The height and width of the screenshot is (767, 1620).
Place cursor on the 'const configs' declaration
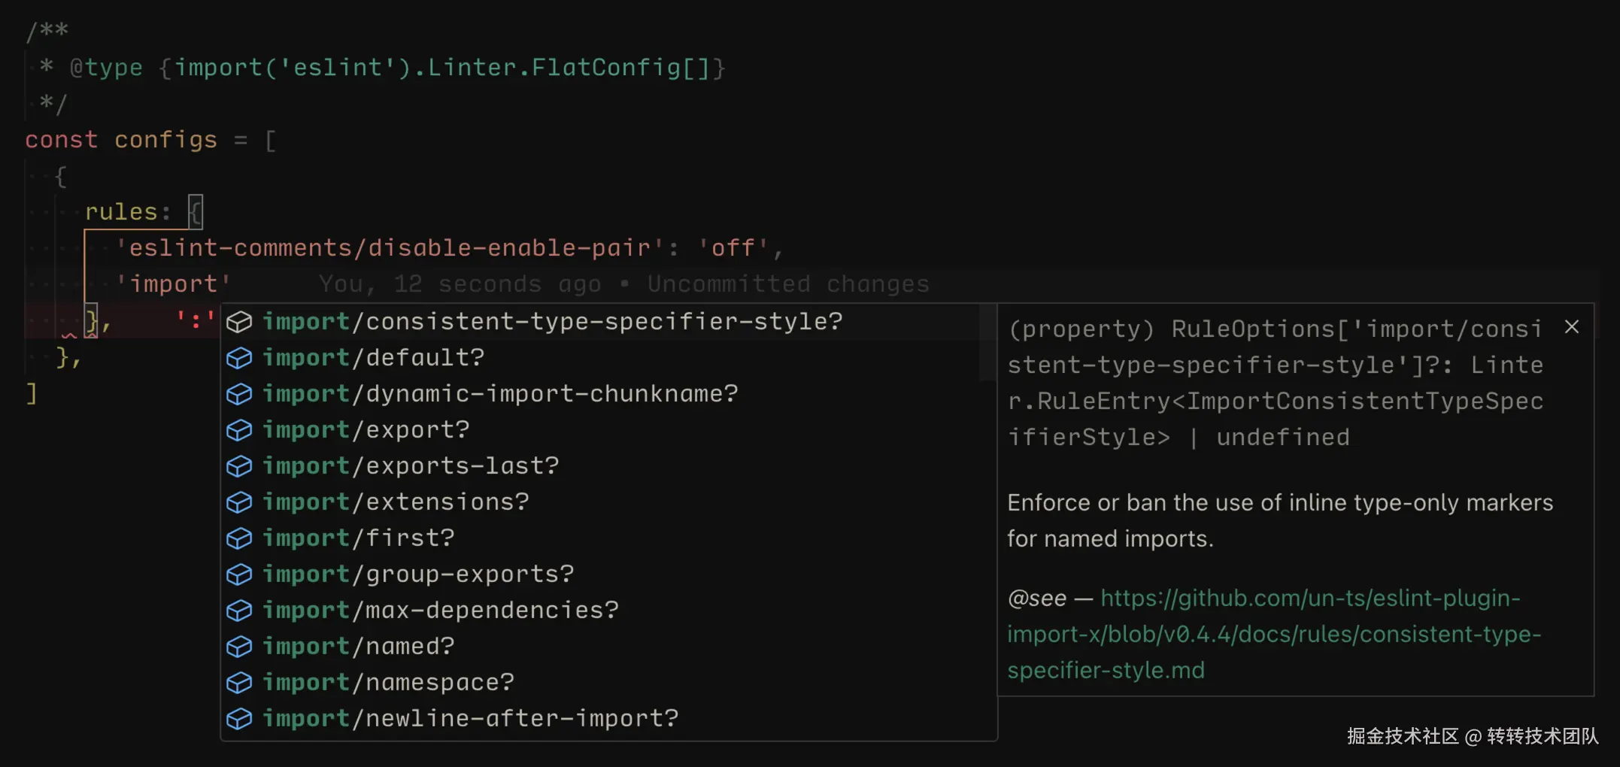coord(120,139)
